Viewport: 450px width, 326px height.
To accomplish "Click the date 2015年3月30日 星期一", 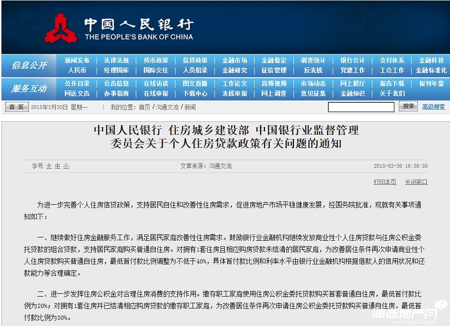I will (x=60, y=107).
